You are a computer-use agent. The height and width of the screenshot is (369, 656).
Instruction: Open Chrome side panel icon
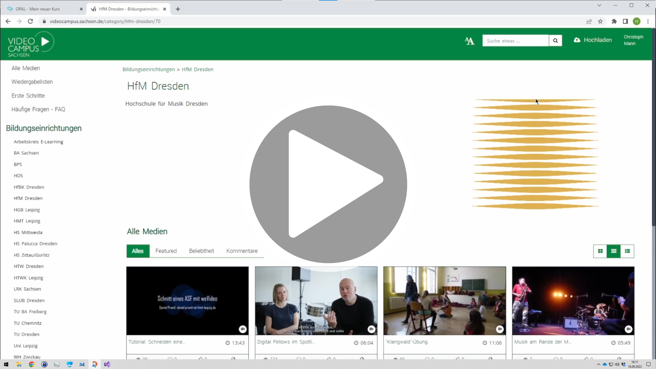625,21
